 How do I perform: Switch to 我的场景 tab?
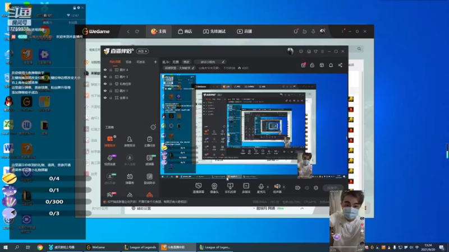click(x=115, y=62)
